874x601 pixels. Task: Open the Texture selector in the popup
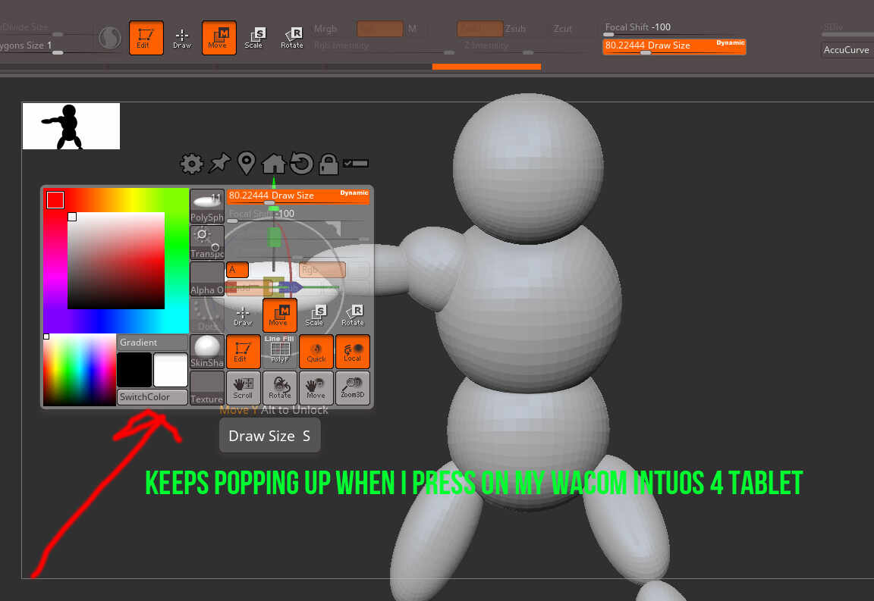click(207, 388)
